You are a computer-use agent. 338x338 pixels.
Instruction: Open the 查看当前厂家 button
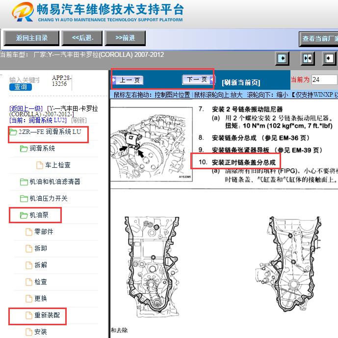(318, 39)
